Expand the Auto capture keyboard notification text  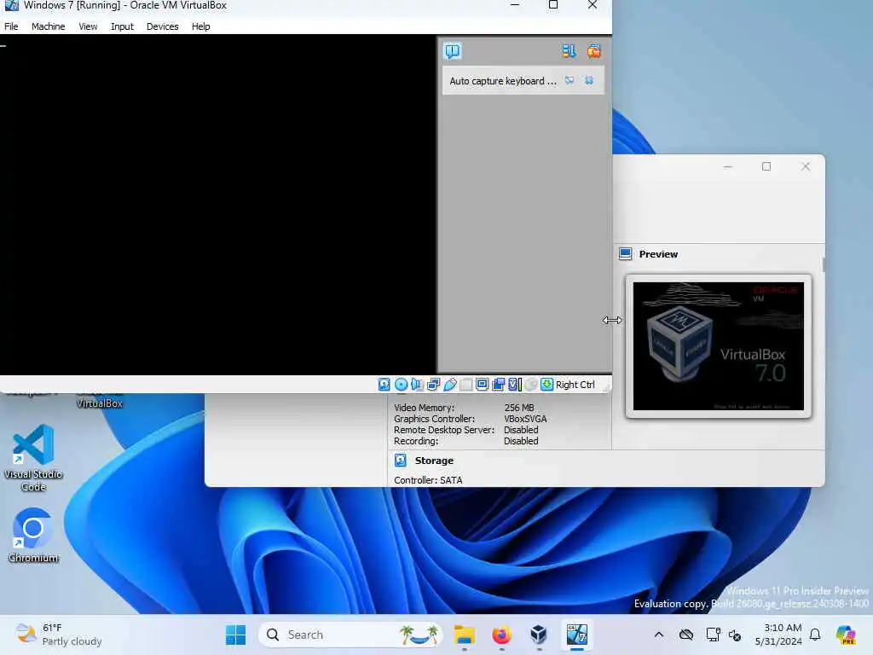[503, 81]
